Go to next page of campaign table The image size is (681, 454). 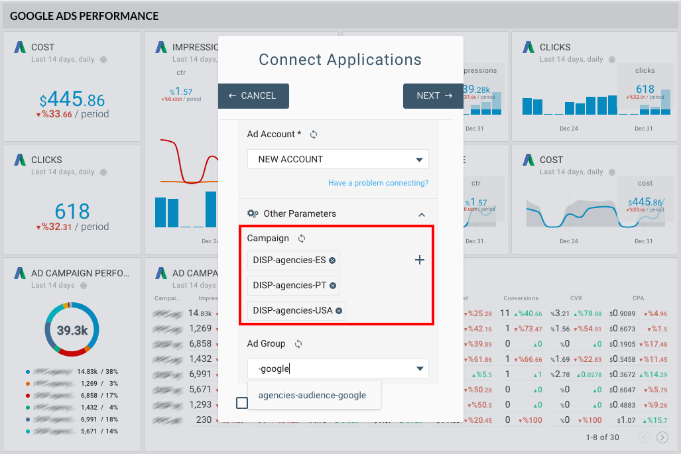click(662, 437)
